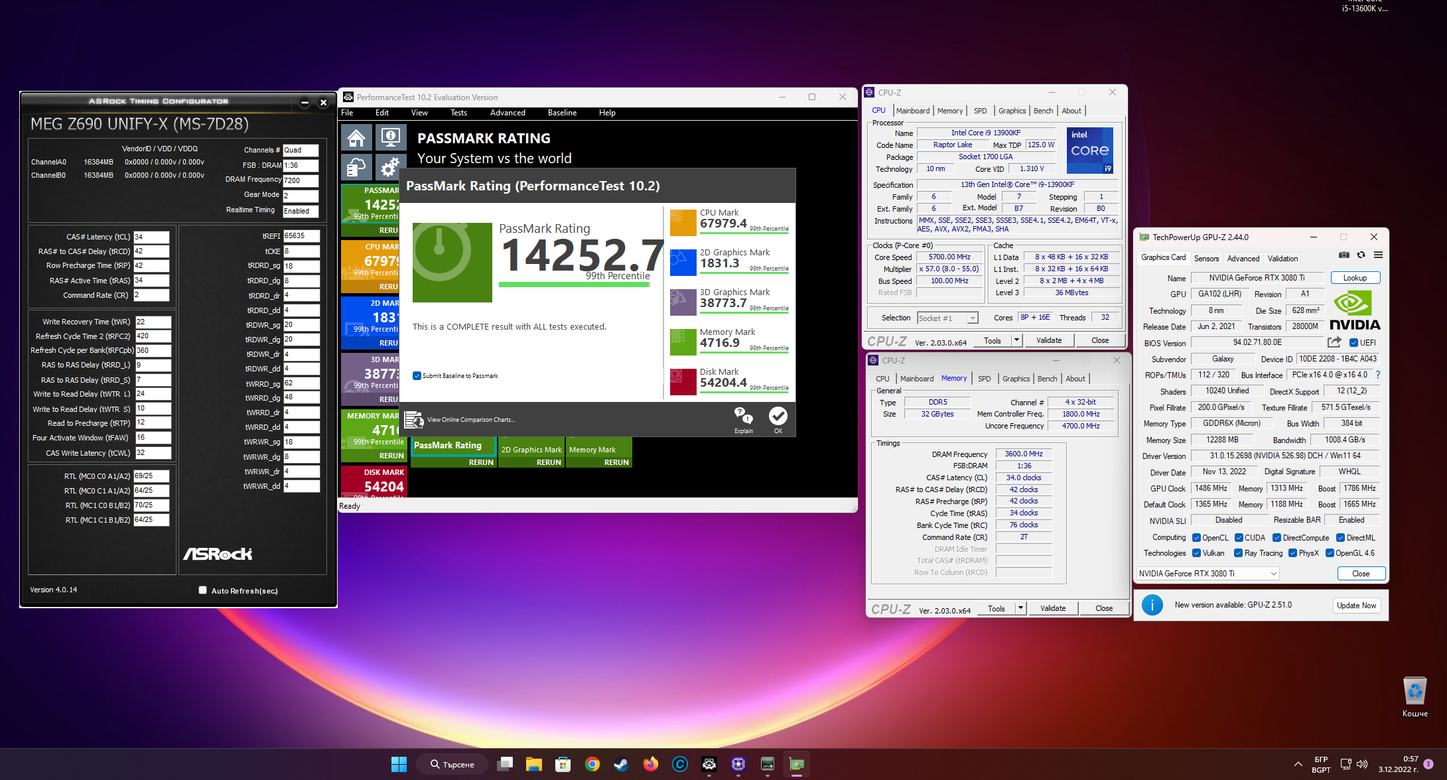
Task: Open Socket #1 selection dropdown in CPU-Z
Action: [x=947, y=318]
